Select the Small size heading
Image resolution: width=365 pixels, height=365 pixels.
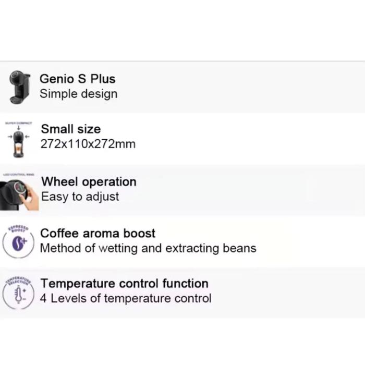click(70, 129)
